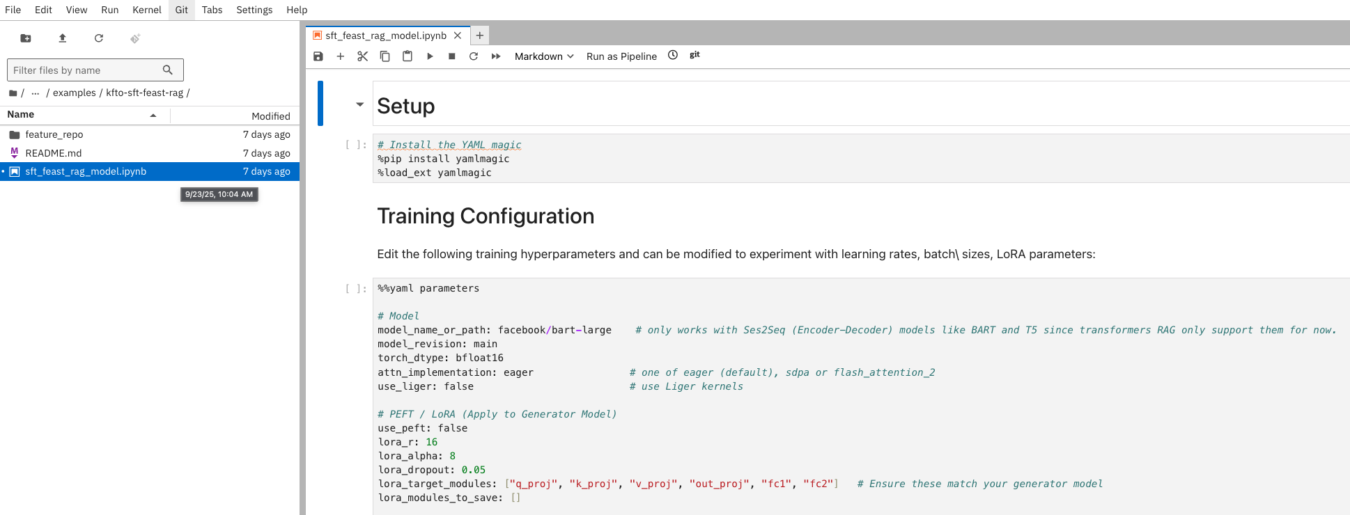Open the cell type Markdown dropdown
This screenshot has height=515, width=1350.
tap(544, 56)
